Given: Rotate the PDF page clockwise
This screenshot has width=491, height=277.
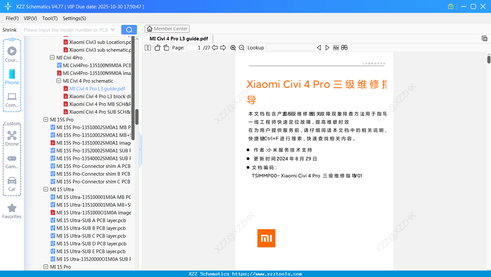Looking at the screenshot, I should pos(166,47).
